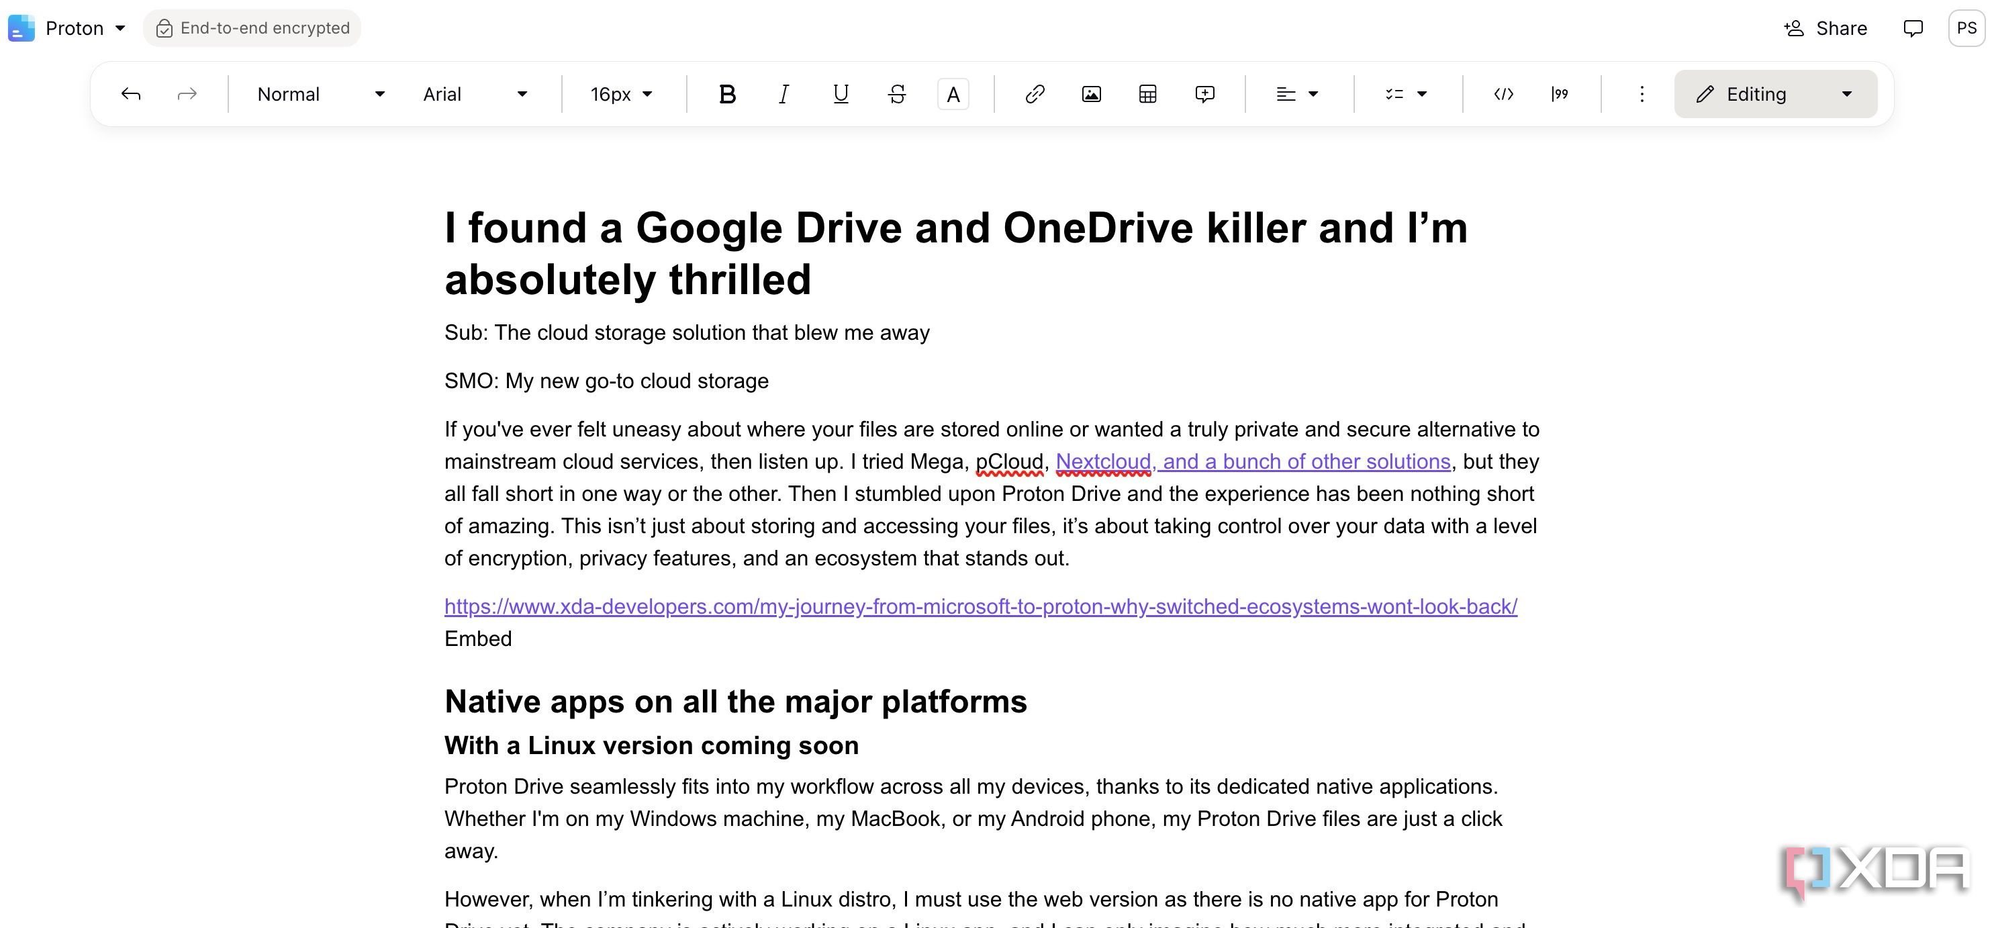The image size is (1994, 928).
Task: Open the Normal paragraph style dropdown
Action: 321,95
